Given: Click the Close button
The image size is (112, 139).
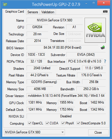Looking at the screenshot, I should pos(98,133).
